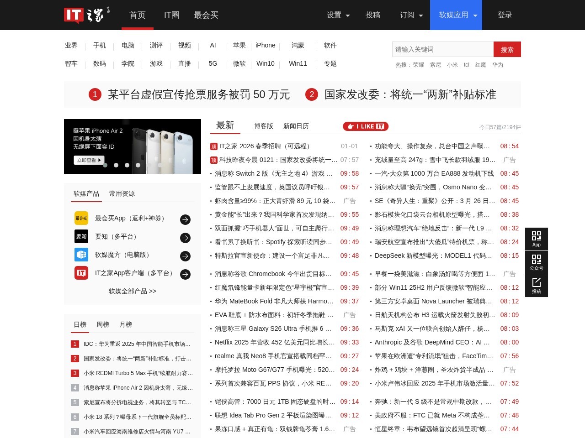Switch to the 常用资源 tab
The image size is (585, 438).
tap(122, 193)
